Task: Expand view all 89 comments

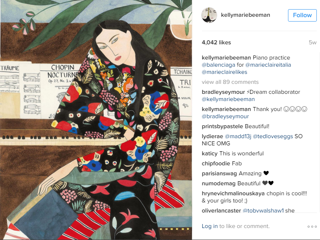Action: (x=230, y=82)
